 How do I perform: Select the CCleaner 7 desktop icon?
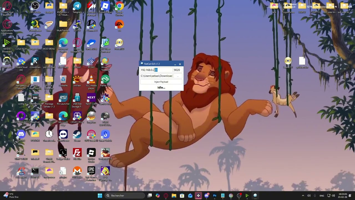[21, 173]
